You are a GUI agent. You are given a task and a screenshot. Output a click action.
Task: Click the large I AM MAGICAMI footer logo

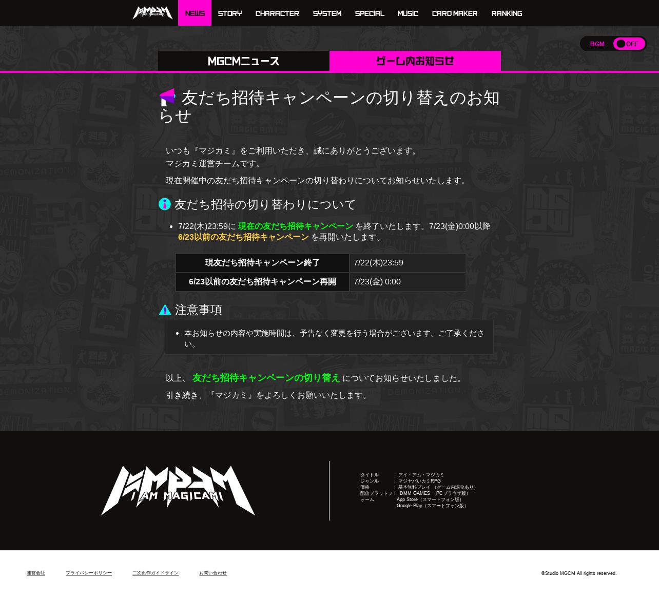(x=178, y=490)
